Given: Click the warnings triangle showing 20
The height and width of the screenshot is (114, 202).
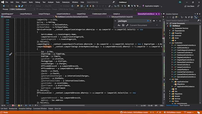Looking at the screenshot, I should tap(19, 105).
